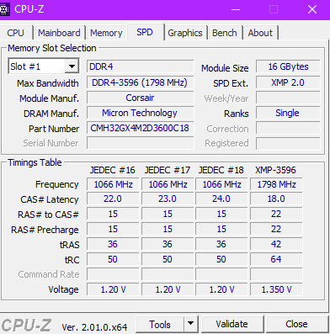Click the Module Size value 16 GBytes
The width and height of the screenshot is (330, 334).
[288, 66]
